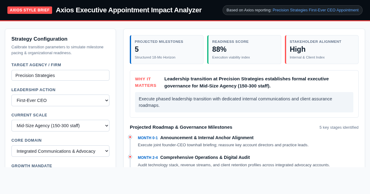Click the Month 2-4 timeline marker dot
This screenshot has width=370, height=194.
[130, 157]
